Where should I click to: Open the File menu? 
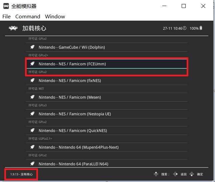pos(6,16)
